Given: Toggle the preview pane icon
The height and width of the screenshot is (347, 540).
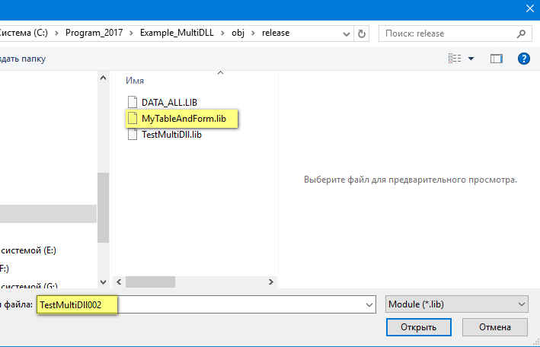Looking at the screenshot, I should point(497,59).
